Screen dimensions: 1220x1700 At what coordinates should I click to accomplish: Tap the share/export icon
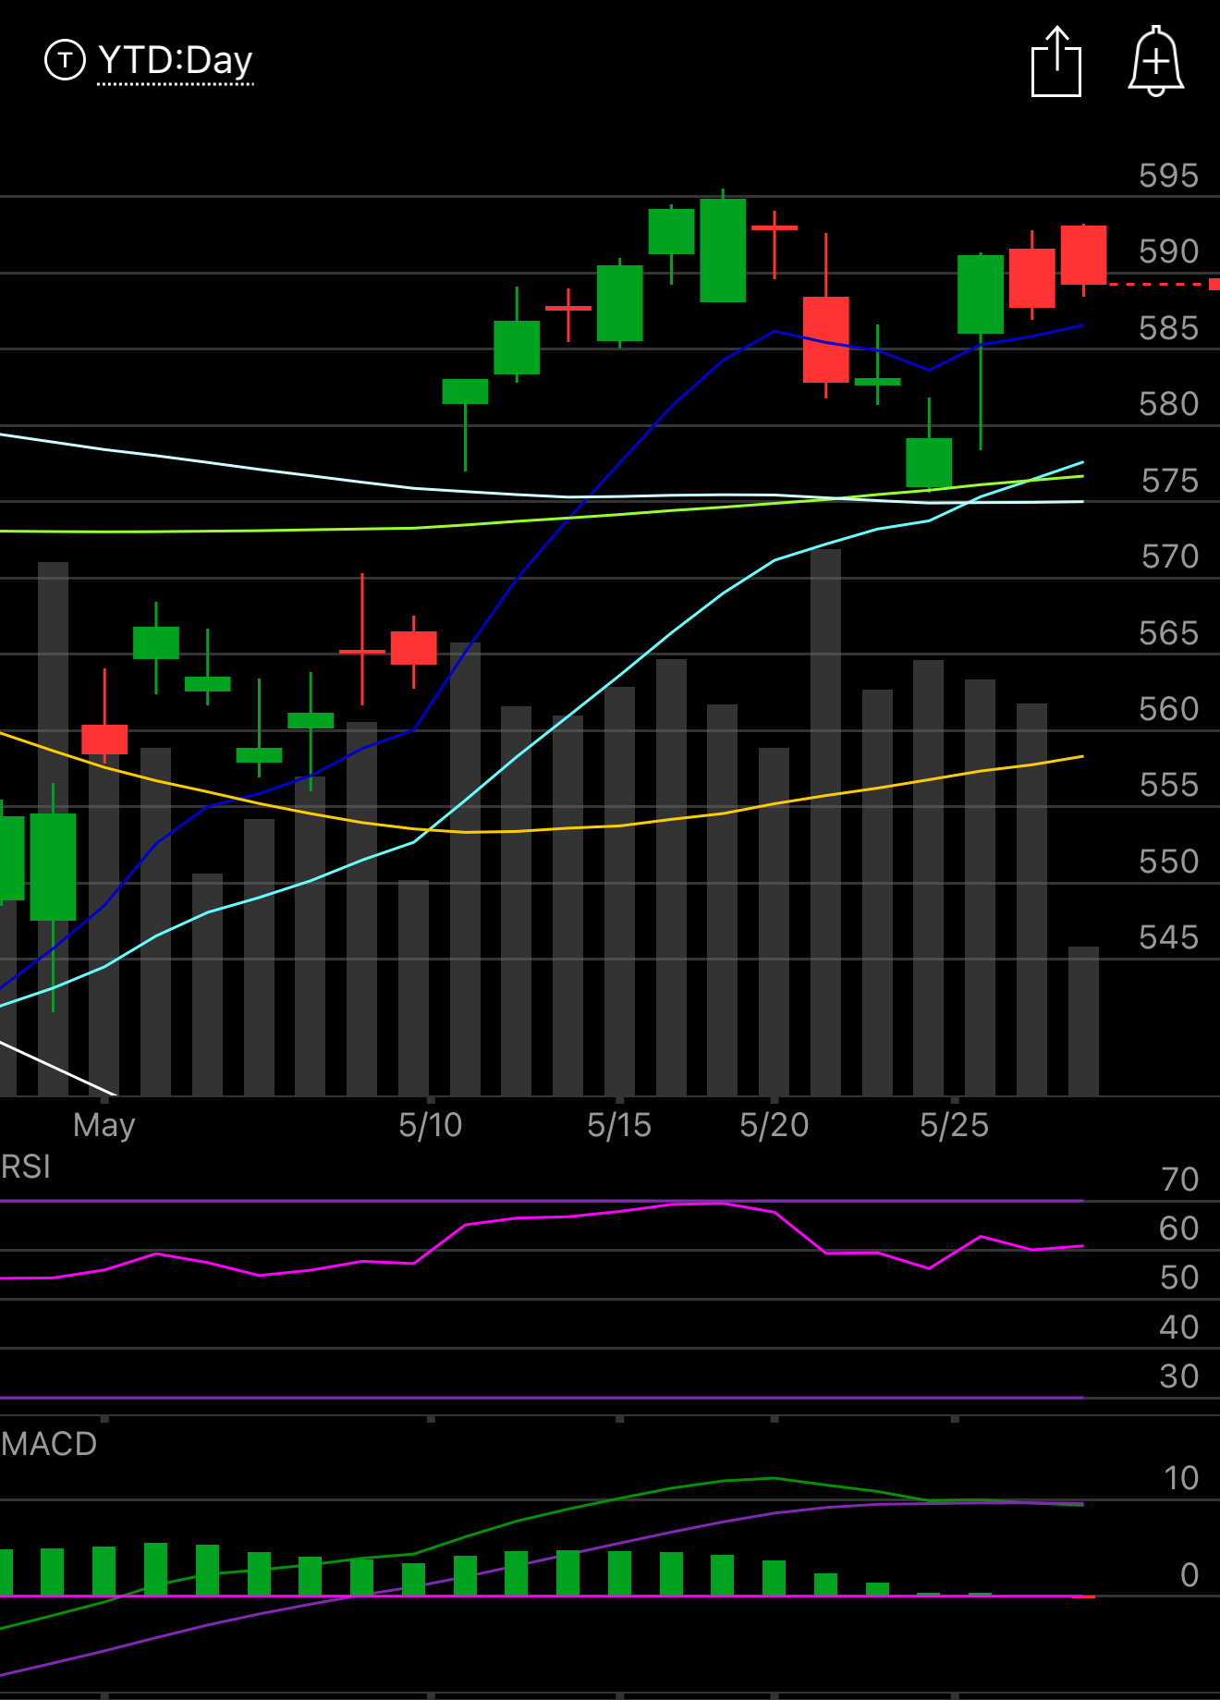1056,61
